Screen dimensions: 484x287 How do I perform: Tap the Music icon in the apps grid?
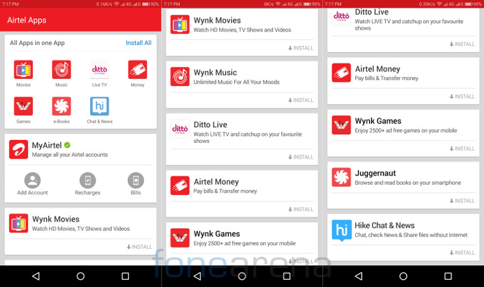(62, 69)
